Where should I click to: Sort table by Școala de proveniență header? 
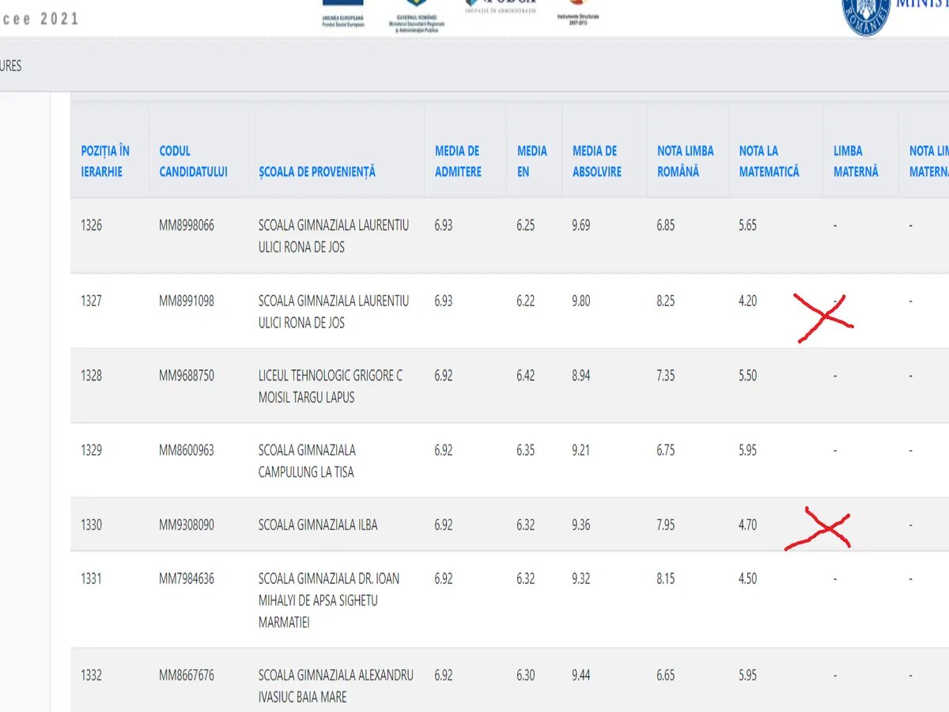(x=316, y=172)
